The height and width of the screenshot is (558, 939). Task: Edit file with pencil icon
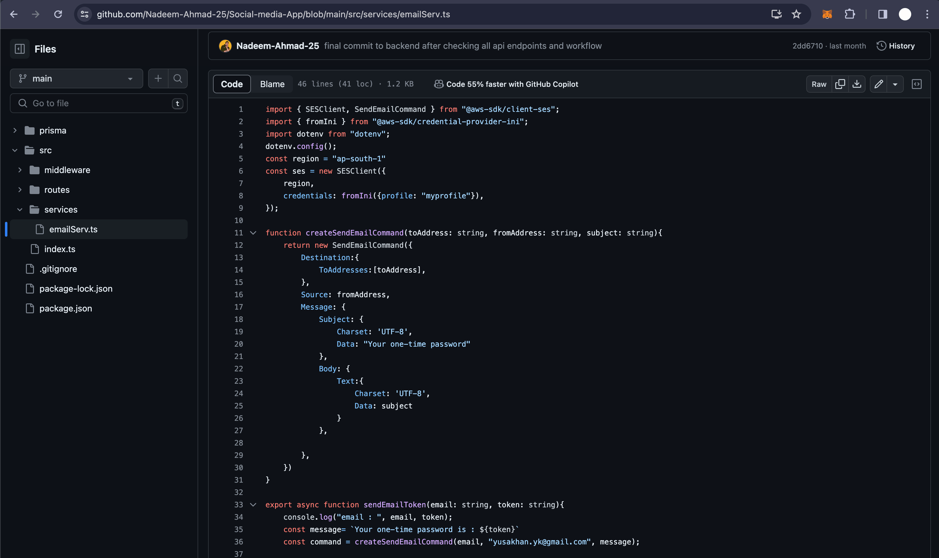tap(878, 84)
